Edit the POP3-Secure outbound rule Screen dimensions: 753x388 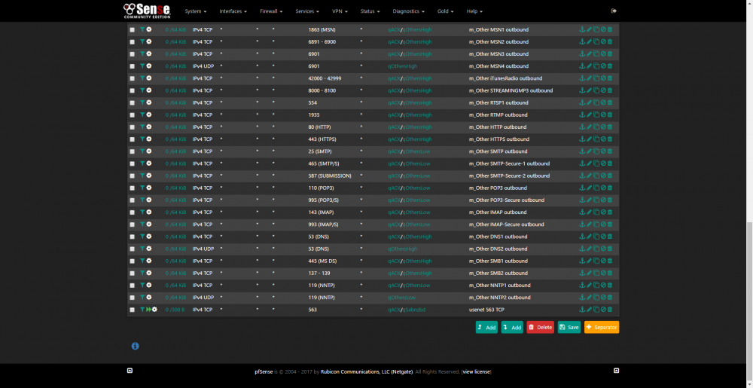pyautogui.click(x=590, y=200)
